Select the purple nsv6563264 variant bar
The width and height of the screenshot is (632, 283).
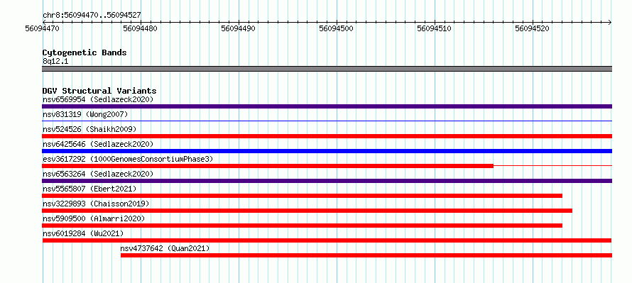pyautogui.click(x=327, y=181)
